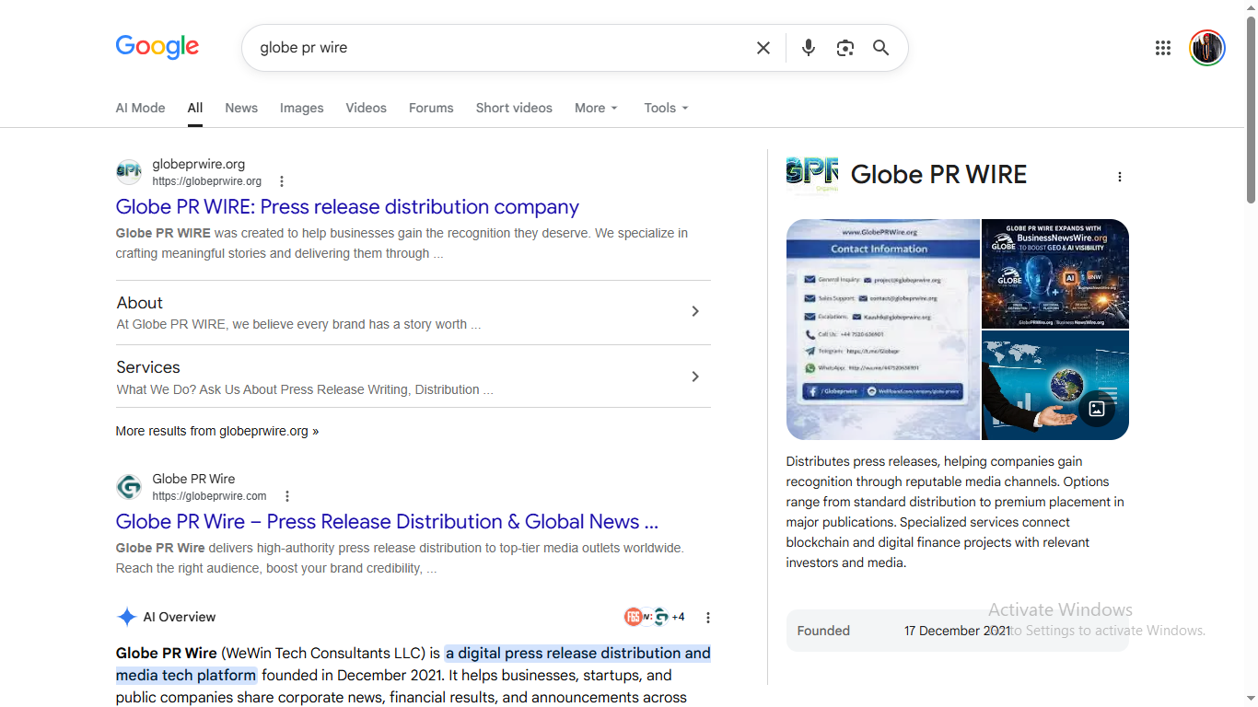Image resolution: width=1258 pixels, height=707 pixels.
Task: Open Google Lens image search icon
Action: tap(845, 48)
